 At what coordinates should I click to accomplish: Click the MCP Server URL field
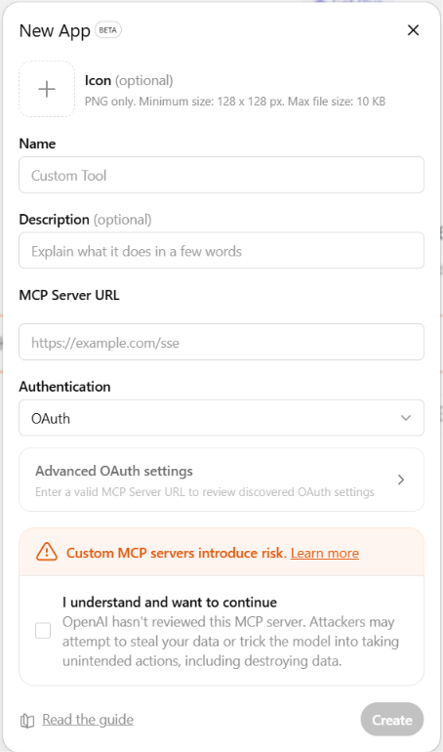[x=221, y=342]
